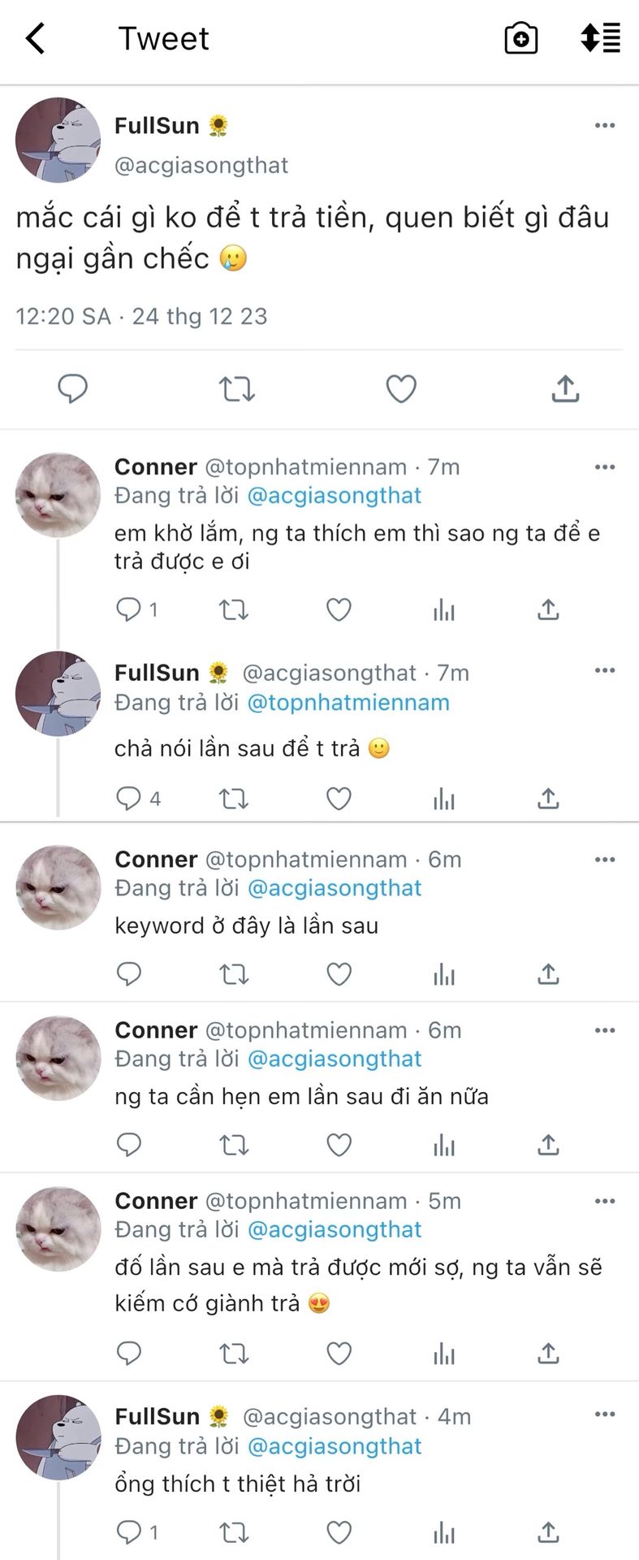This screenshot has width=639, height=1560.
Task: Reply to the main FullSun tweet
Action: click(x=72, y=389)
